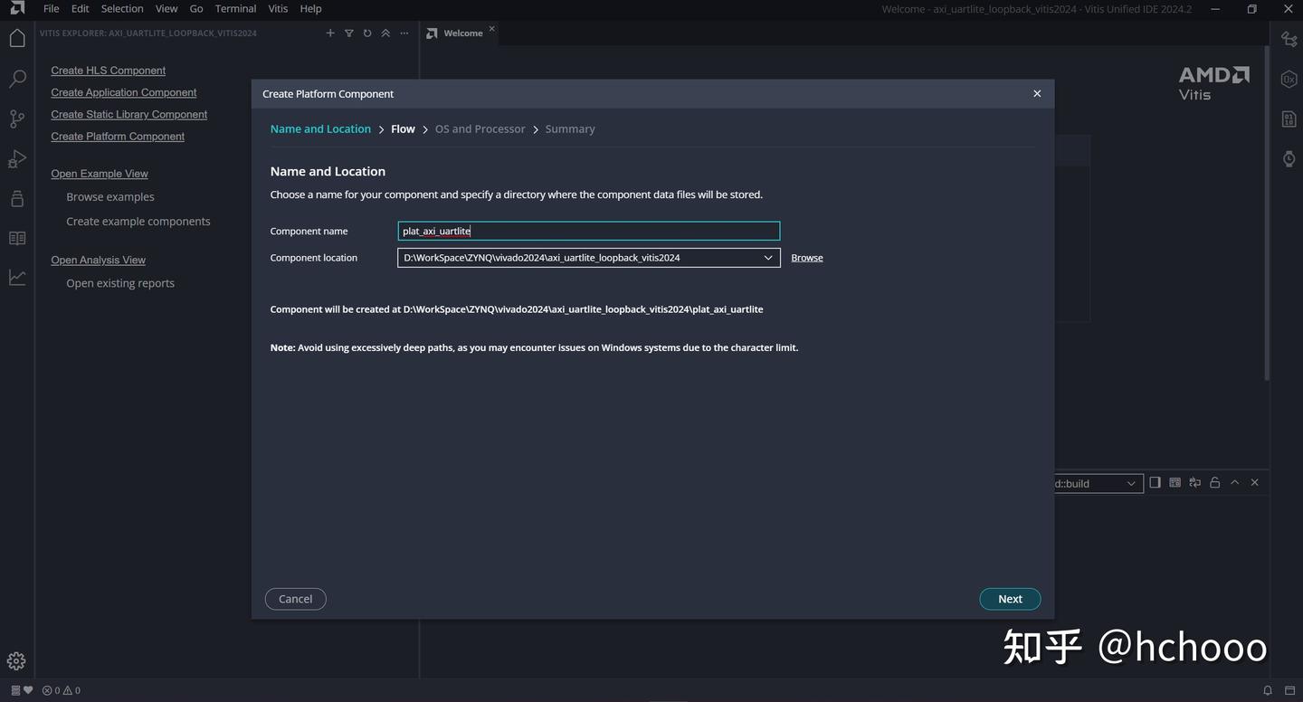Open the hexagon 0x icon in right sidebar

click(1289, 79)
